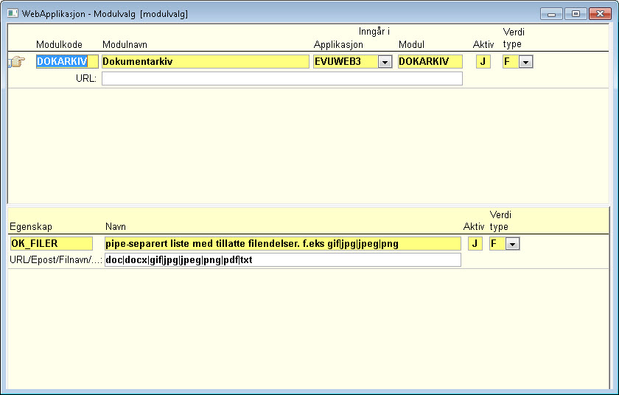Click the Modulkode column header
Image resolution: width=619 pixels, height=395 pixels.
pyautogui.click(x=59, y=45)
